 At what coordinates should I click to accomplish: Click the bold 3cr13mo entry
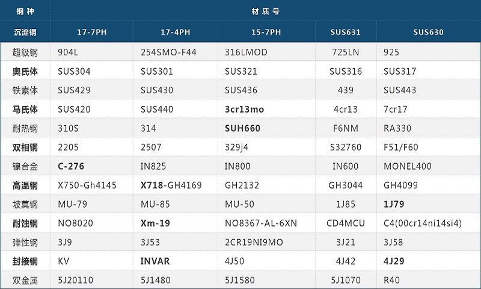pos(244,110)
